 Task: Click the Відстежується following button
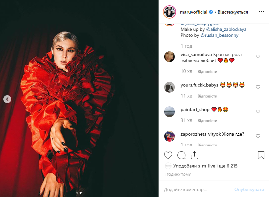pos(233,12)
